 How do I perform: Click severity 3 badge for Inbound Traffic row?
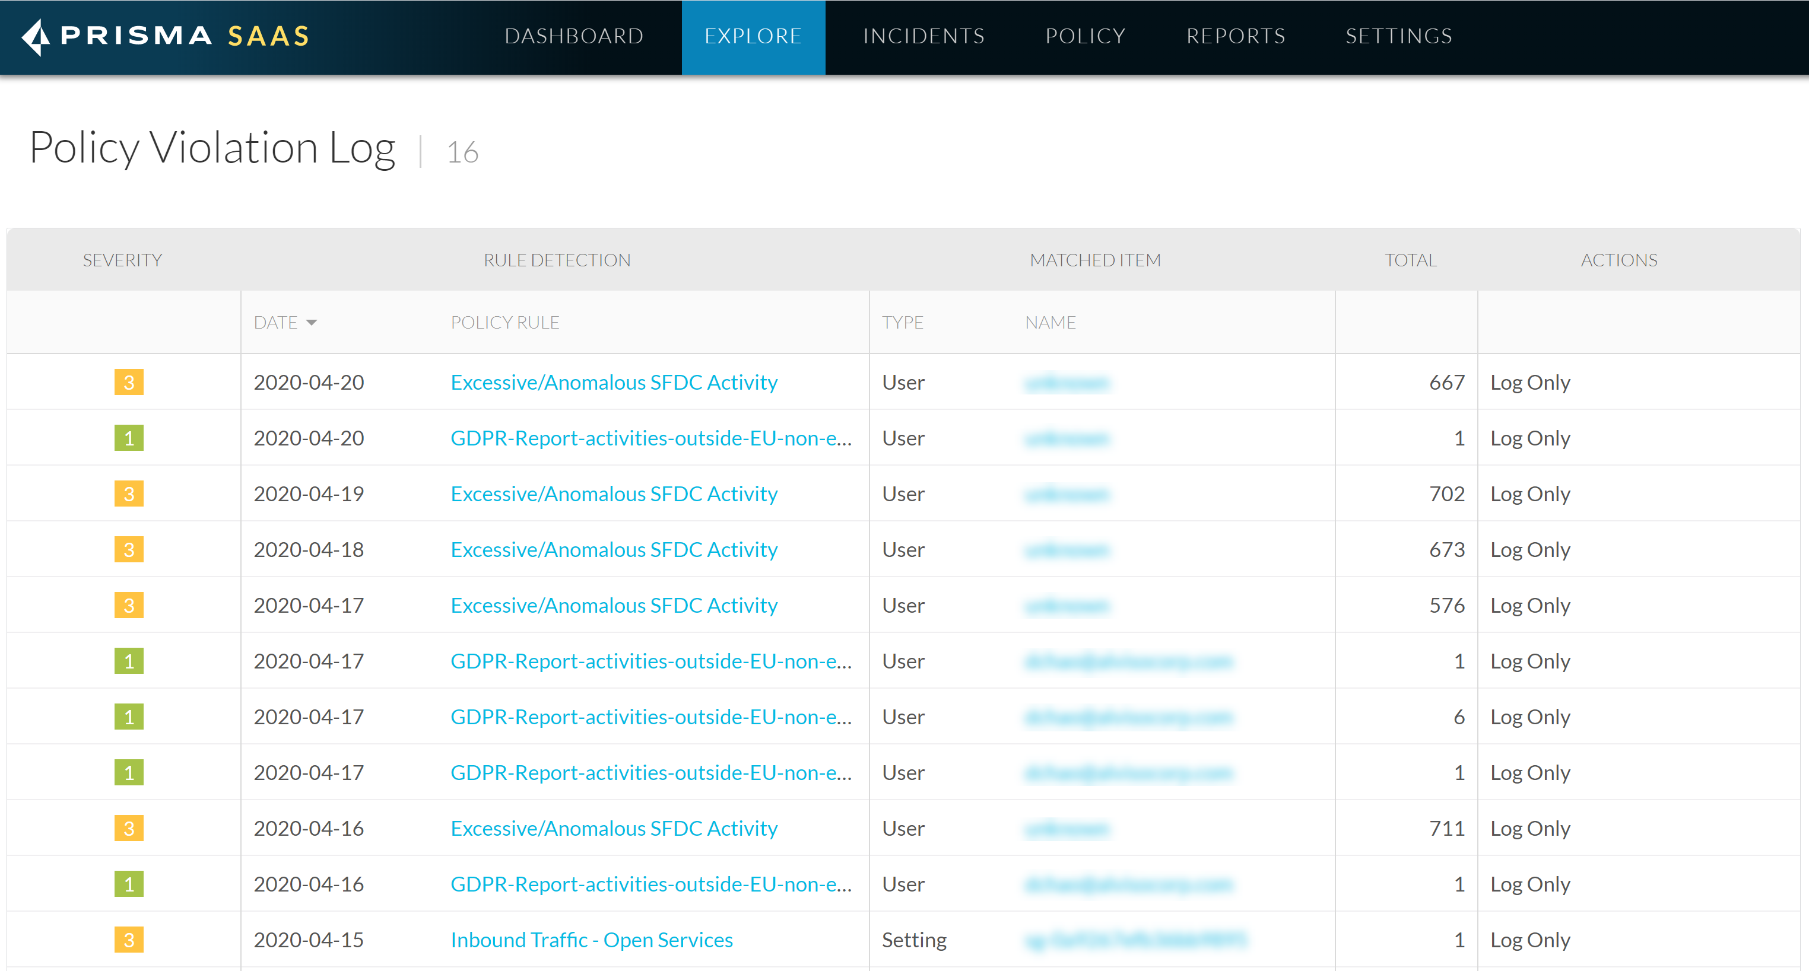click(129, 940)
